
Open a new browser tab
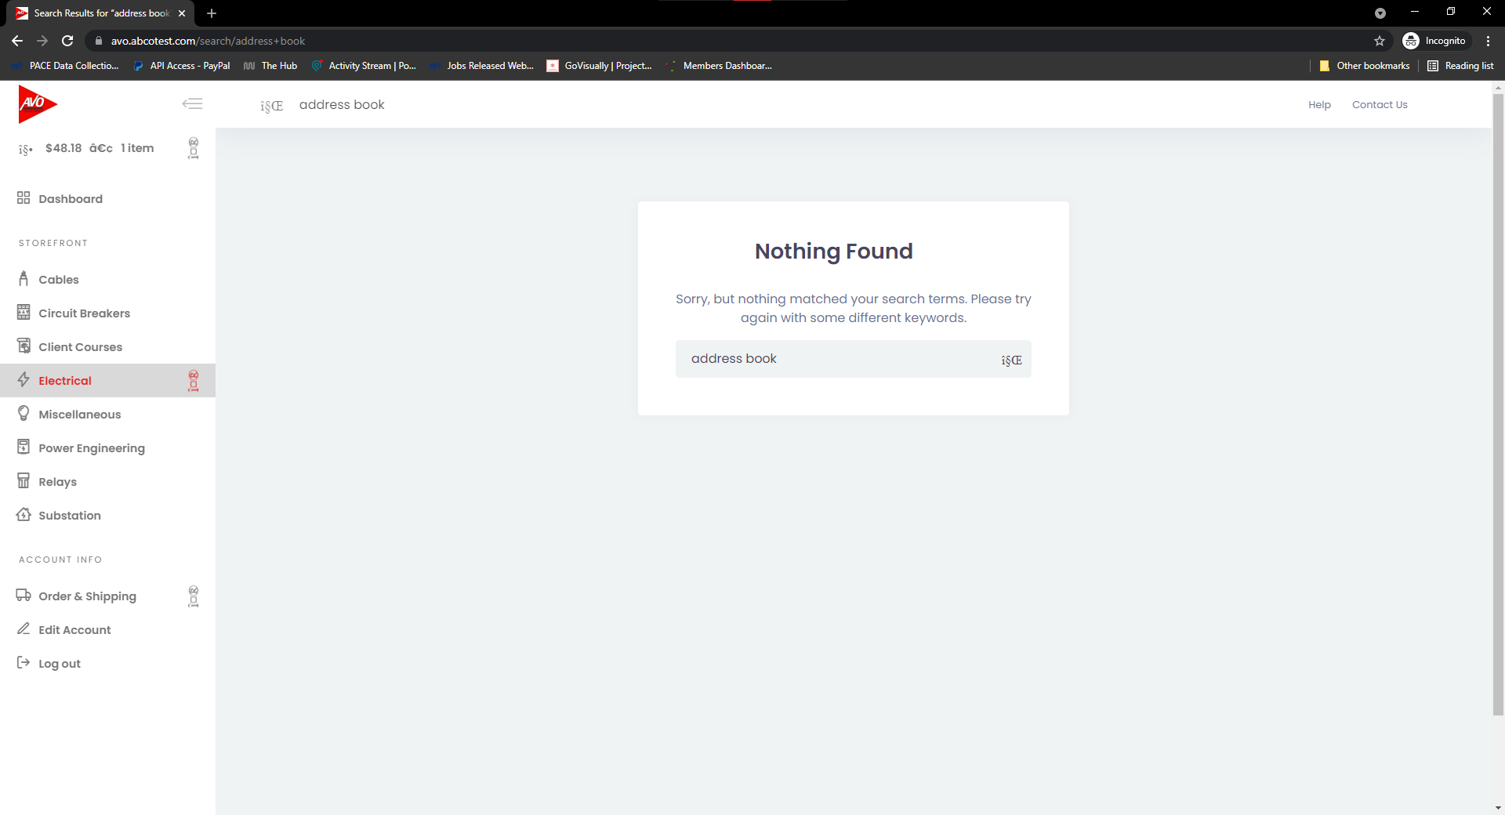[212, 13]
